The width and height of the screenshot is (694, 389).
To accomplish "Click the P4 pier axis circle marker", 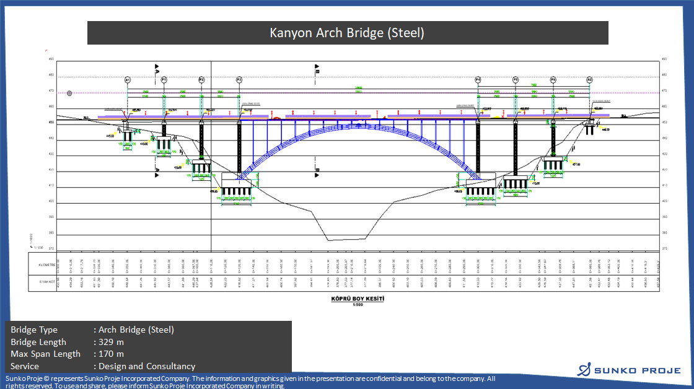I will (x=478, y=80).
